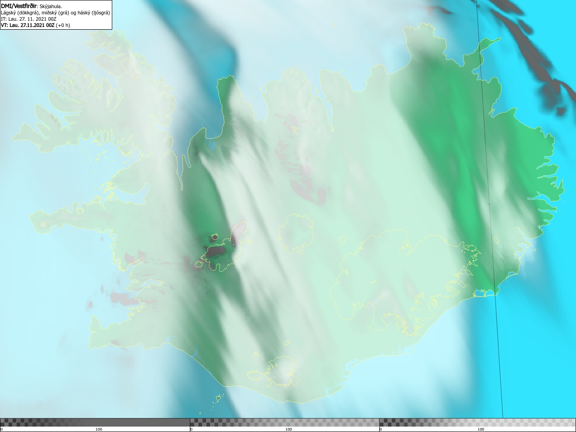This screenshot has height=432, width=576.
Task: Click the "100" label under the dark gray scale
Action: point(99,429)
